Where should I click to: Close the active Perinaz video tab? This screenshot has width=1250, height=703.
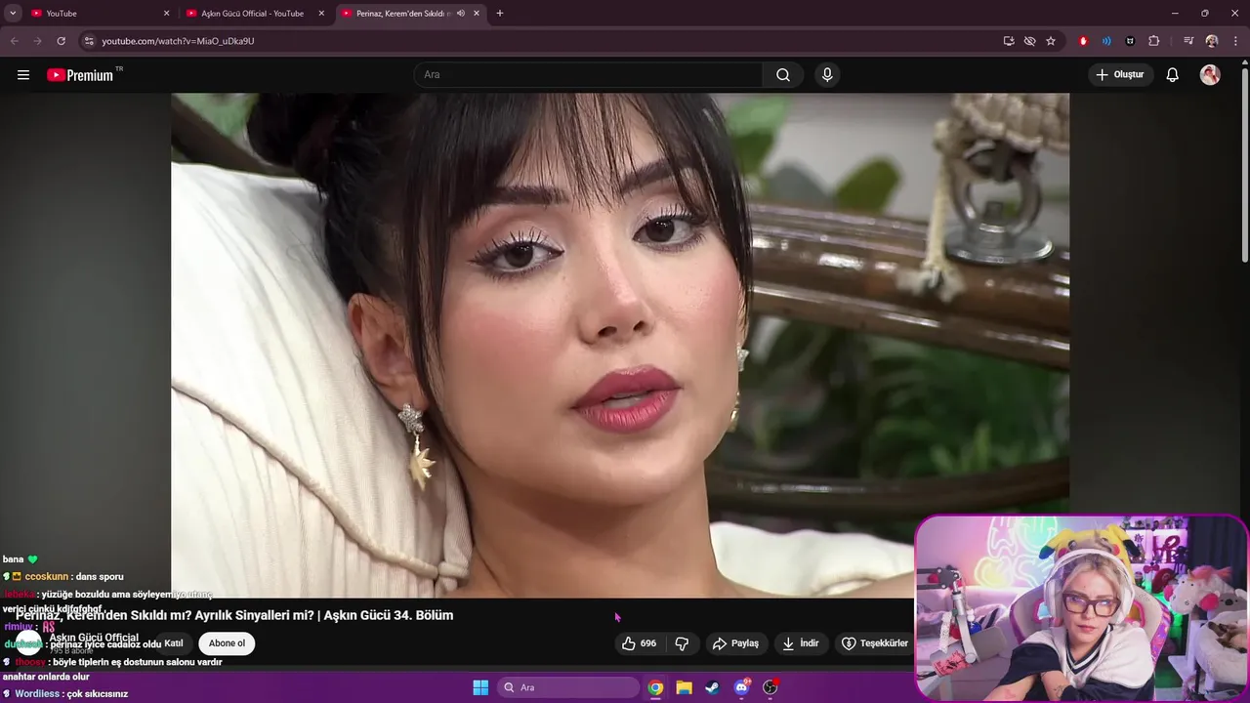476,14
